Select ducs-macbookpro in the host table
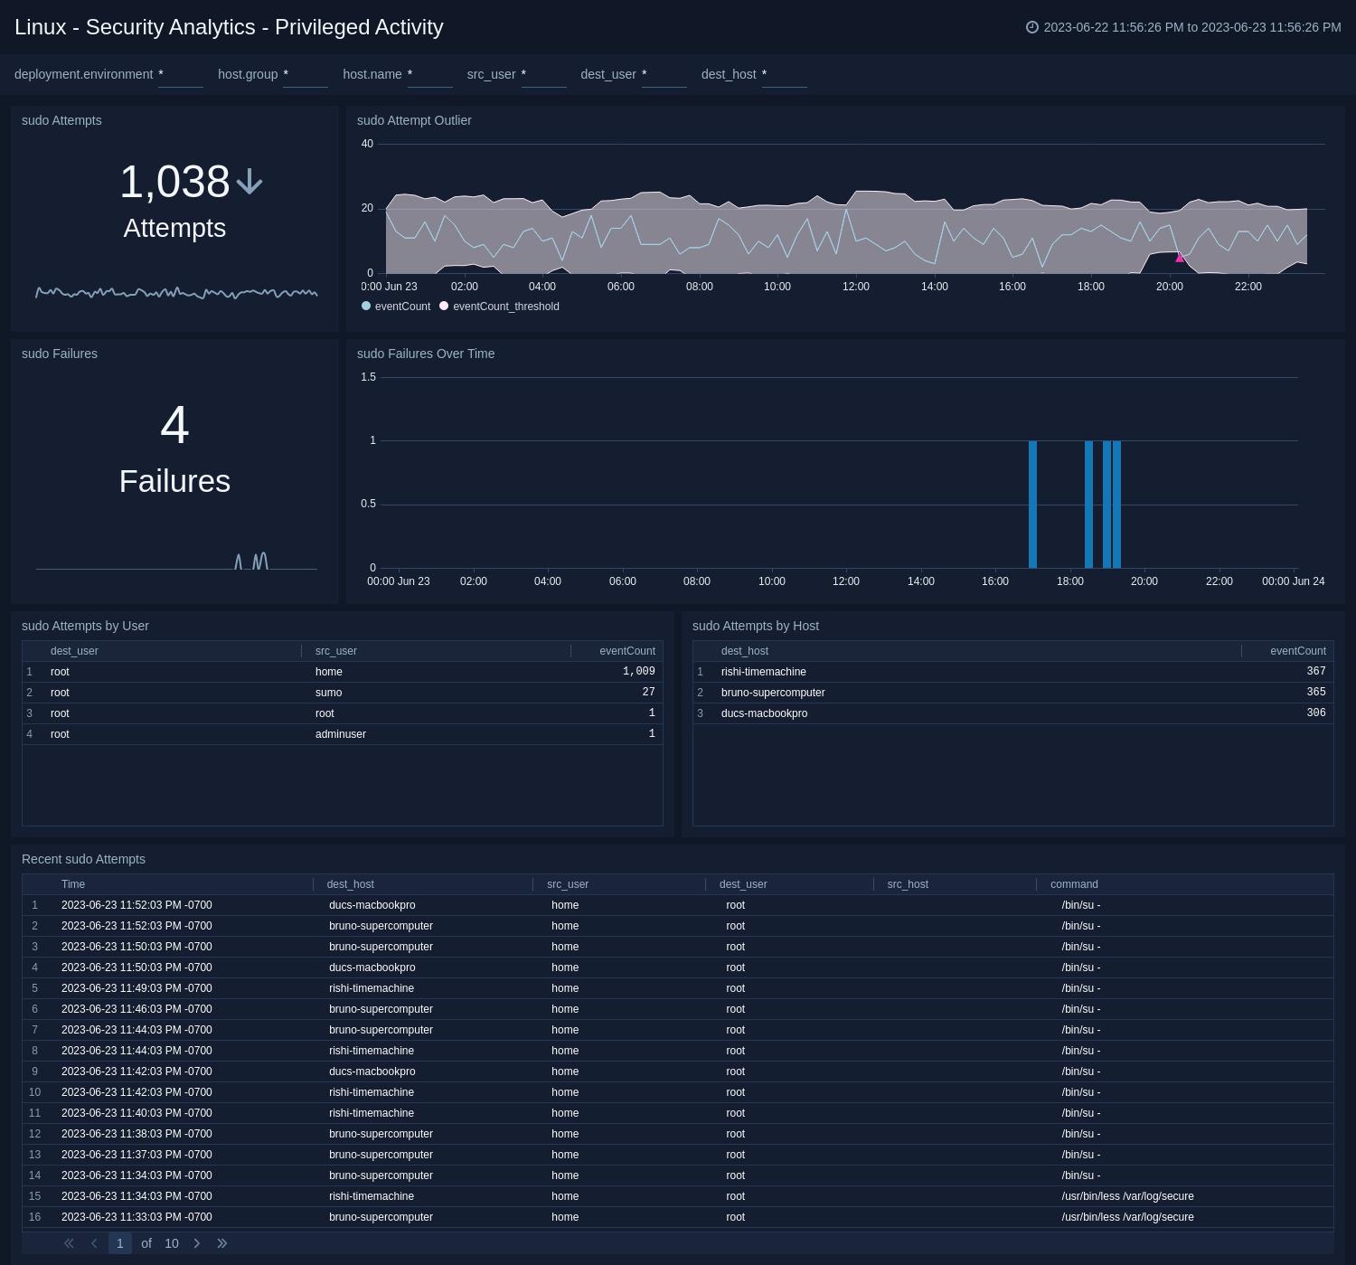The height and width of the screenshot is (1265, 1356). coord(765,713)
